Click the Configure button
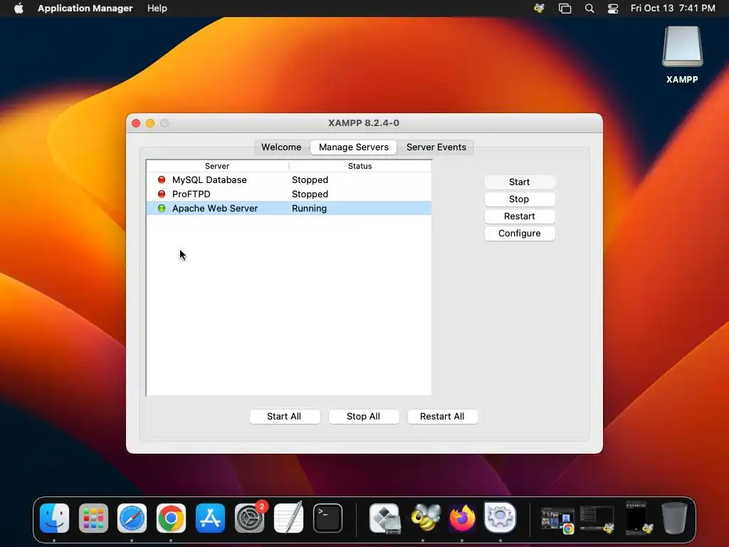729x547 pixels. (x=519, y=234)
